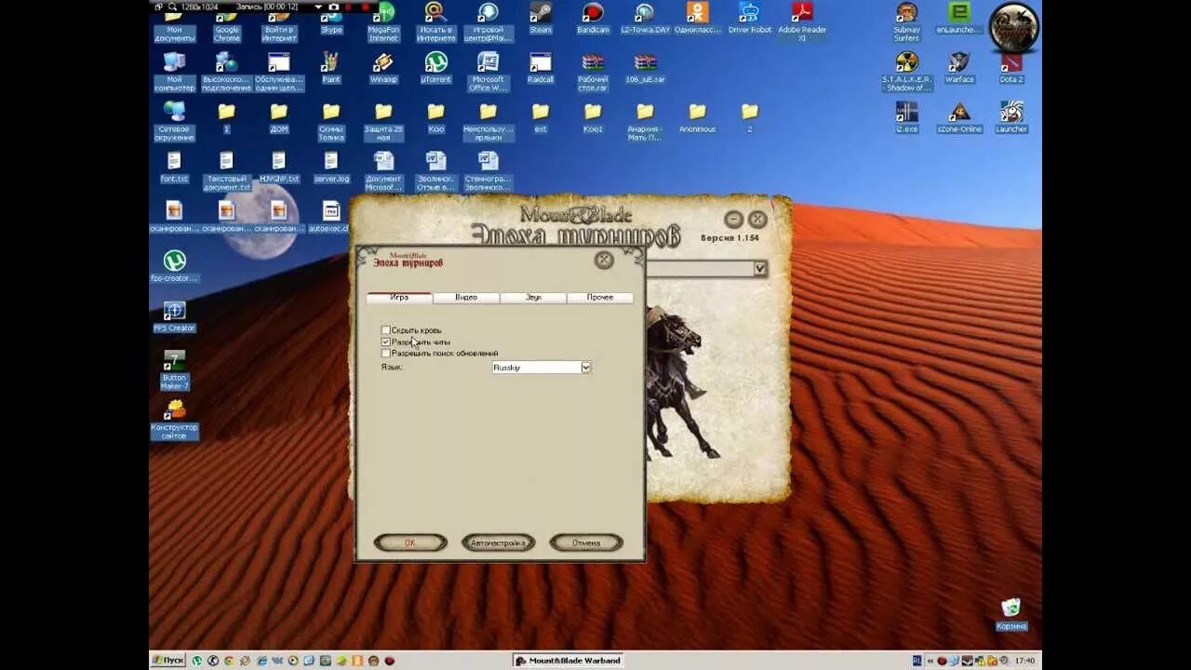Check the 'Скрыть кровь' checkbox
This screenshot has width=1191, height=670.
[x=386, y=330]
